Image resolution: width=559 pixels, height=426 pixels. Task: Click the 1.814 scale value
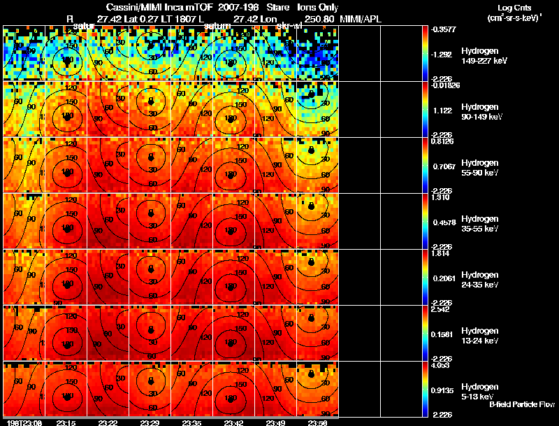coord(440,253)
